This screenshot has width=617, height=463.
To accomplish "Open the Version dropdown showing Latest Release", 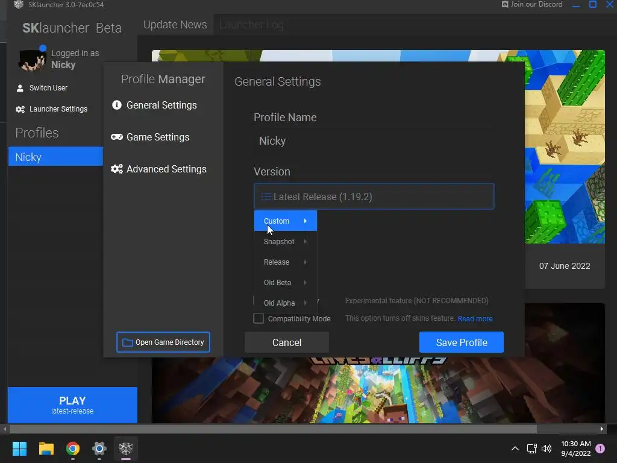I will click(374, 196).
